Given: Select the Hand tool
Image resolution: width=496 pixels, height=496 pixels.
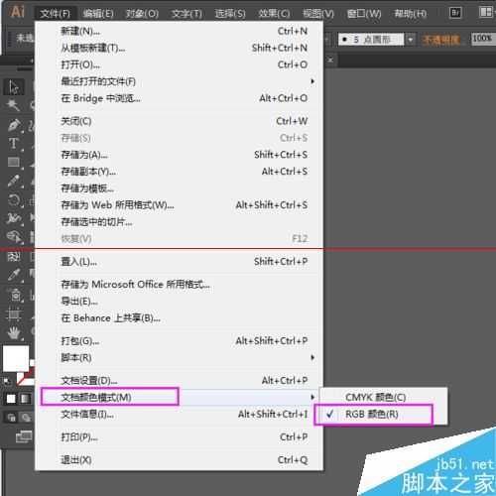Looking at the screenshot, I should (13, 332).
